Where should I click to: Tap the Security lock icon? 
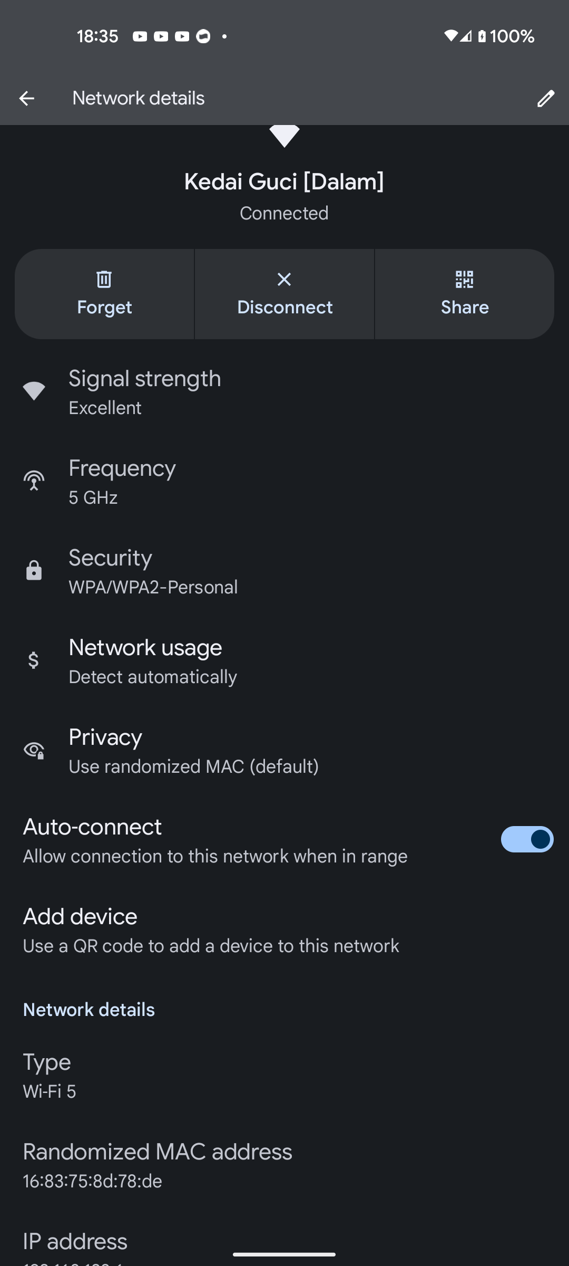click(34, 571)
